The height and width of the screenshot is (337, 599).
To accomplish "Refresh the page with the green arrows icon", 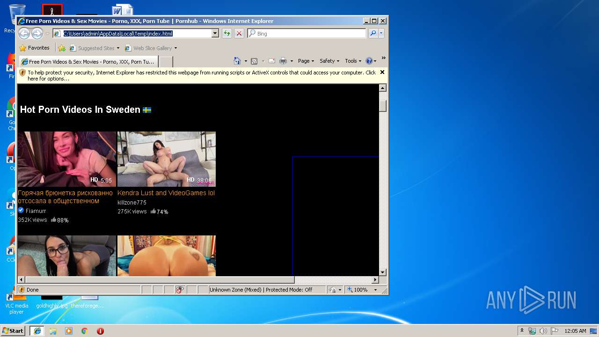I will coord(226,33).
